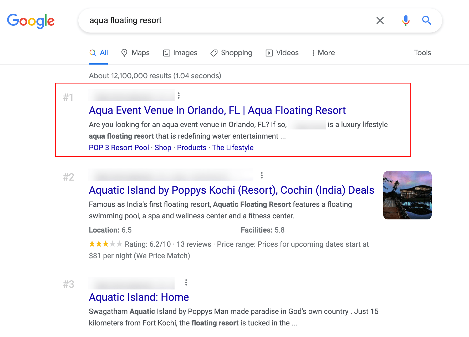Screen dimensions: 469x337
Task: Click the blue search magnifier icon
Action: (x=426, y=20)
